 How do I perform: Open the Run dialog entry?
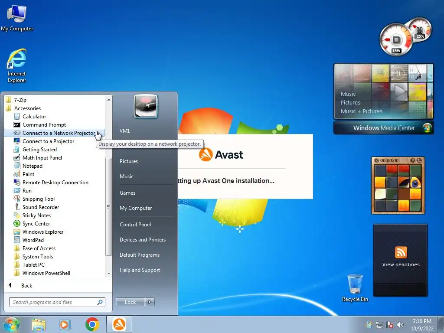point(27,191)
